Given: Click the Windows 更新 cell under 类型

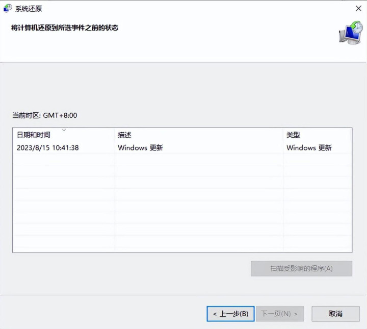Looking at the screenshot, I should (309, 148).
